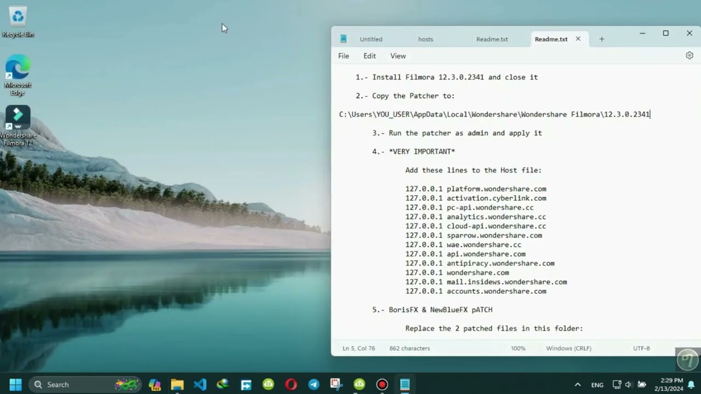Click the line with api.wondershare.com
Viewport: 701px width, 394px height.
pos(465,254)
